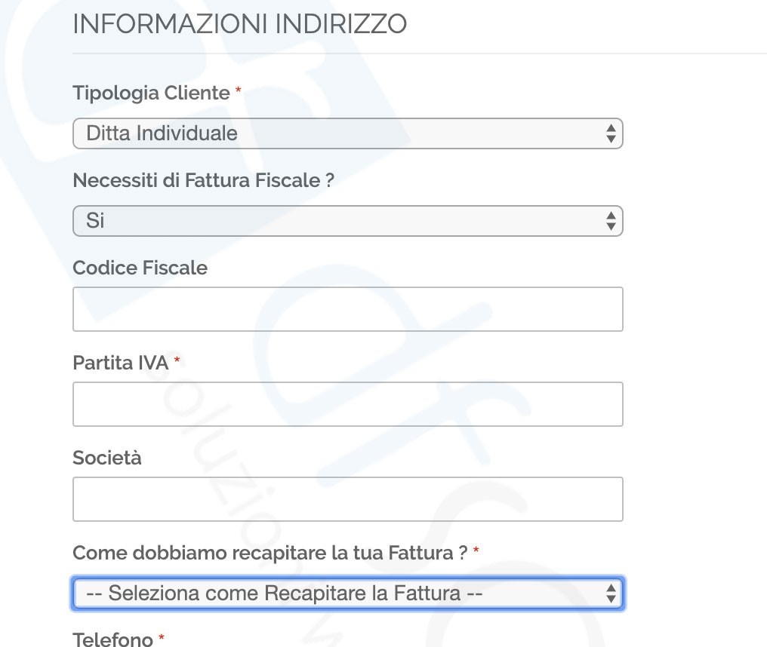
Task: Click the Telefono label
Action: coord(113,639)
